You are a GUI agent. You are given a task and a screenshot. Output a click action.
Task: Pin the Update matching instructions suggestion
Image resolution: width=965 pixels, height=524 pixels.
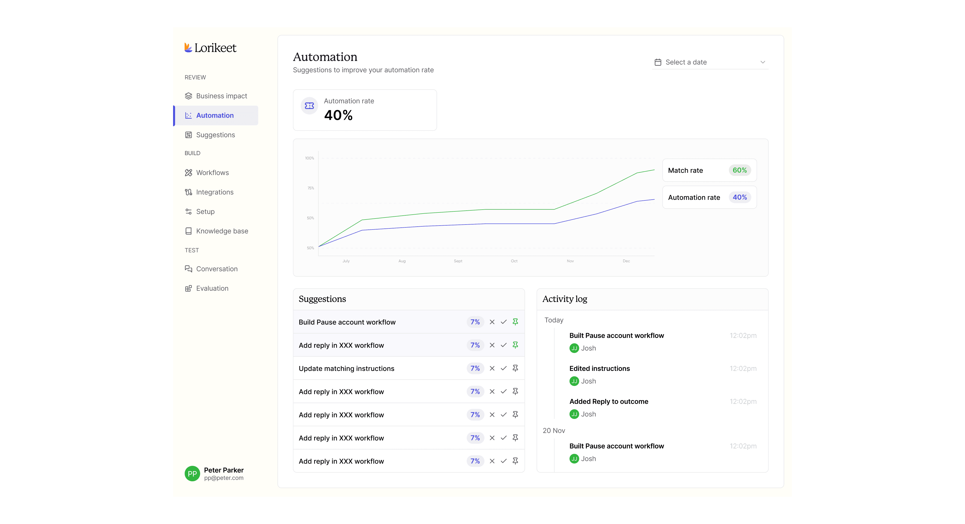tap(515, 368)
